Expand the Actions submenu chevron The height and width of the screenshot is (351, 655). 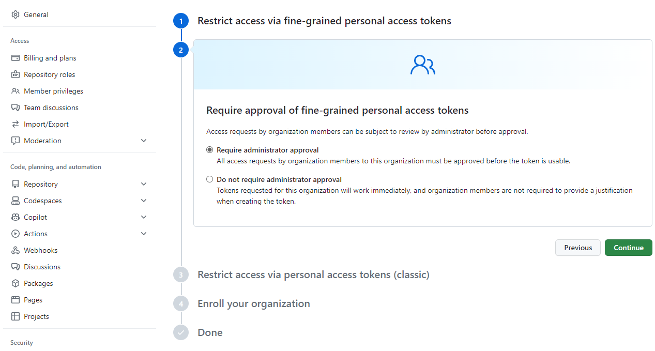click(144, 234)
